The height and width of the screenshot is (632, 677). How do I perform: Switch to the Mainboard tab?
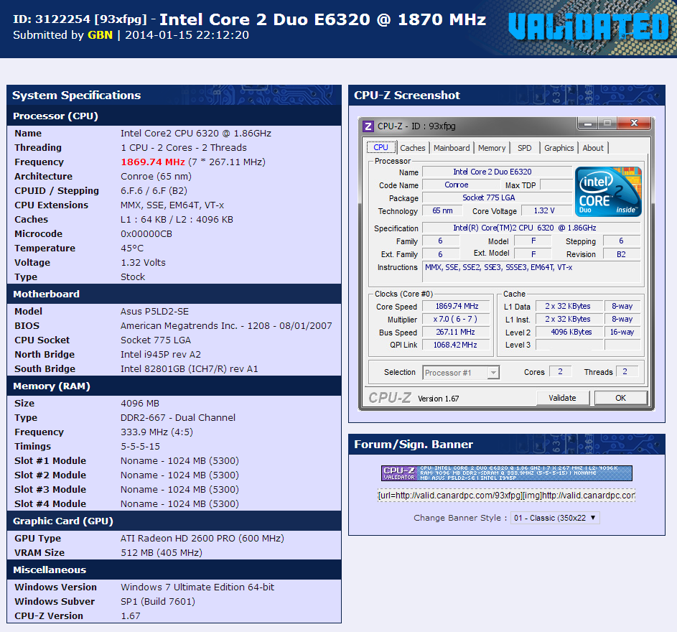[x=452, y=148]
